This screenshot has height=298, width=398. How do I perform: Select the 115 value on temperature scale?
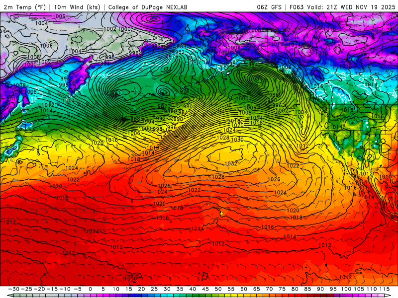pyautogui.click(x=384, y=289)
